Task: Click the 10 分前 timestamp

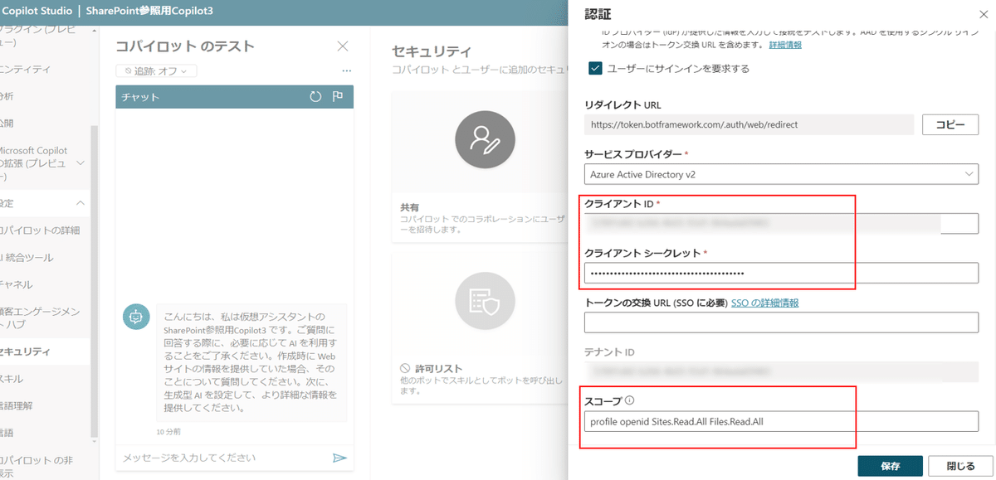Action: (168, 432)
